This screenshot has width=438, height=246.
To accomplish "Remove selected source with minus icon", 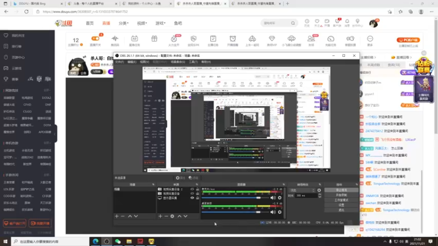I will 166,216.
